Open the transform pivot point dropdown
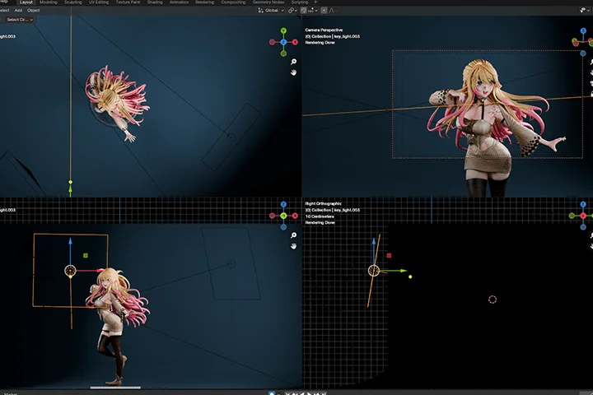Viewport: 593px width, 395px height. (292, 11)
